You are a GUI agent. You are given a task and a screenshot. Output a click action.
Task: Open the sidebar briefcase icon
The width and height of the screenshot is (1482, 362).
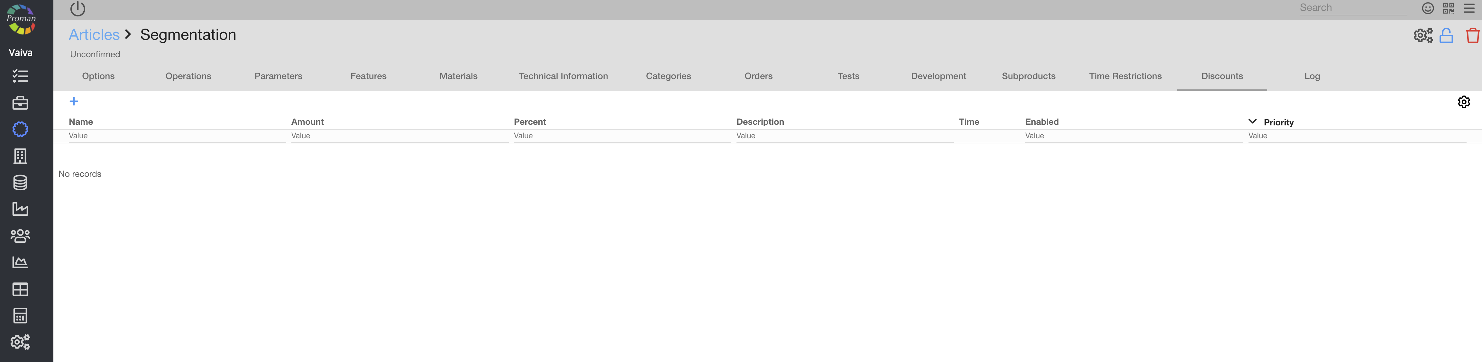(x=20, y=103)
